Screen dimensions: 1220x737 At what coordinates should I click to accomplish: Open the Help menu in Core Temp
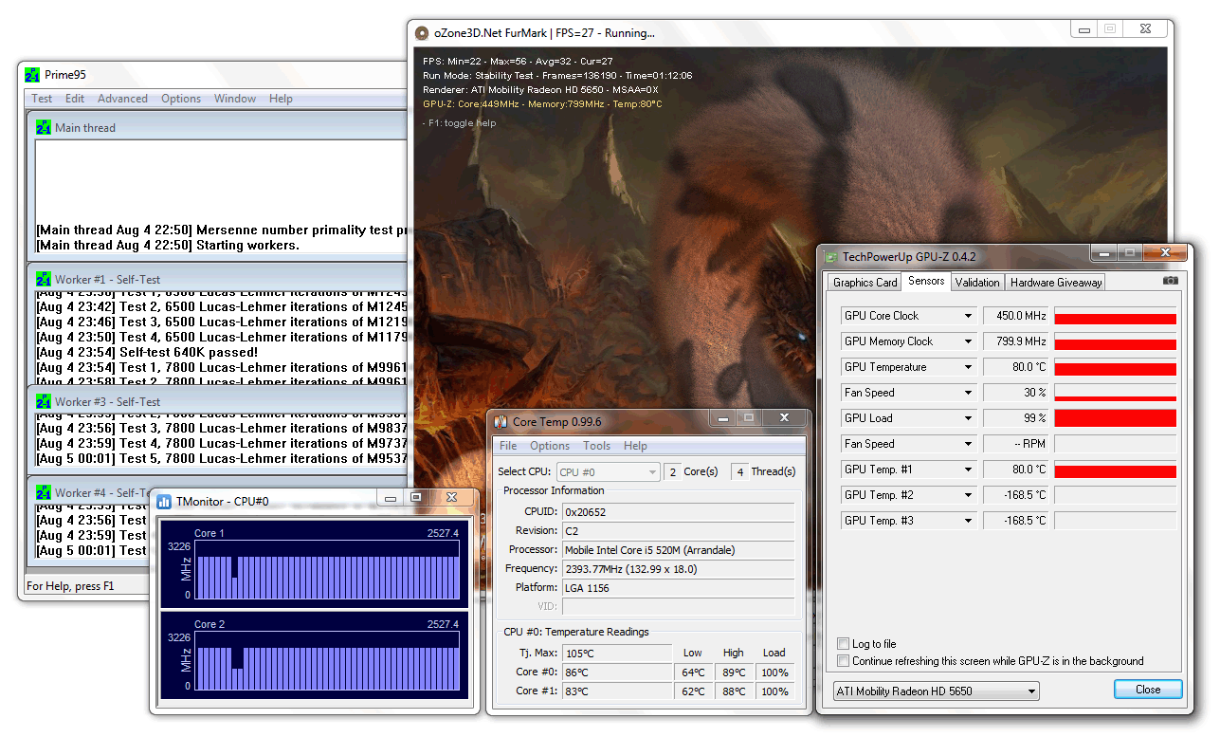click(x=635, y=446)
